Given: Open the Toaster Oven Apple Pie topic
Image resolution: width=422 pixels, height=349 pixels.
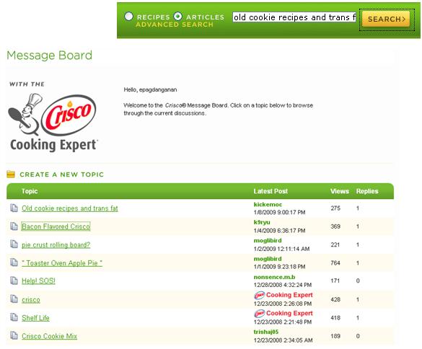Looking at the screenshot, I should (x=62, y=263).
